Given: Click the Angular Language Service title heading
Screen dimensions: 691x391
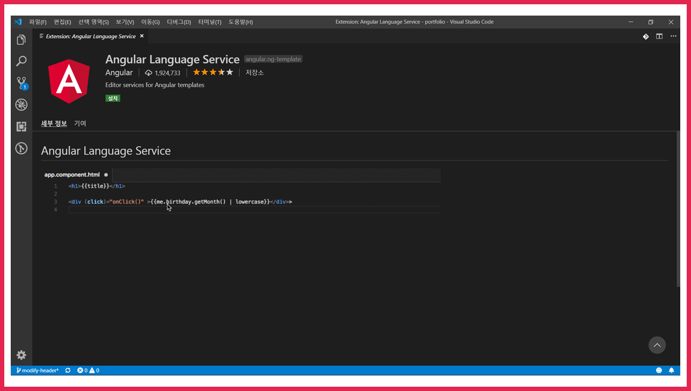Looking at the screenshot, I should click(x=172, y=60).
